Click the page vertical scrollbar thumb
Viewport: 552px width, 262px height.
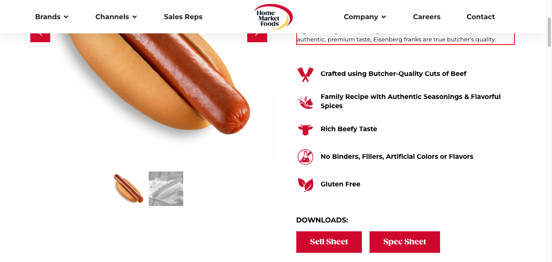tap(549, 32)
